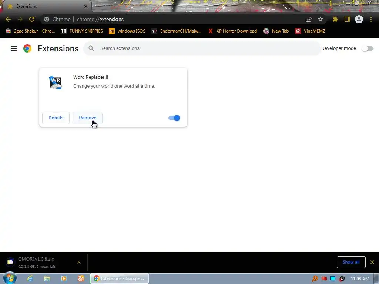The image size is (379, 284).
Task: Click Show all downloads
Action: tap(351, 262)
